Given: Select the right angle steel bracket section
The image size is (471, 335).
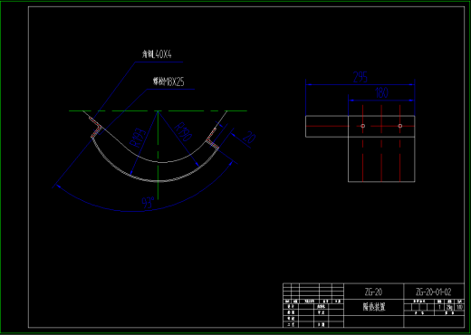Looking at the screenshot, I should pos(212,139).
